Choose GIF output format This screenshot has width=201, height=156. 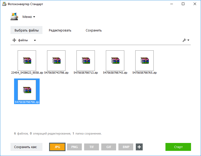coord(109,147)
